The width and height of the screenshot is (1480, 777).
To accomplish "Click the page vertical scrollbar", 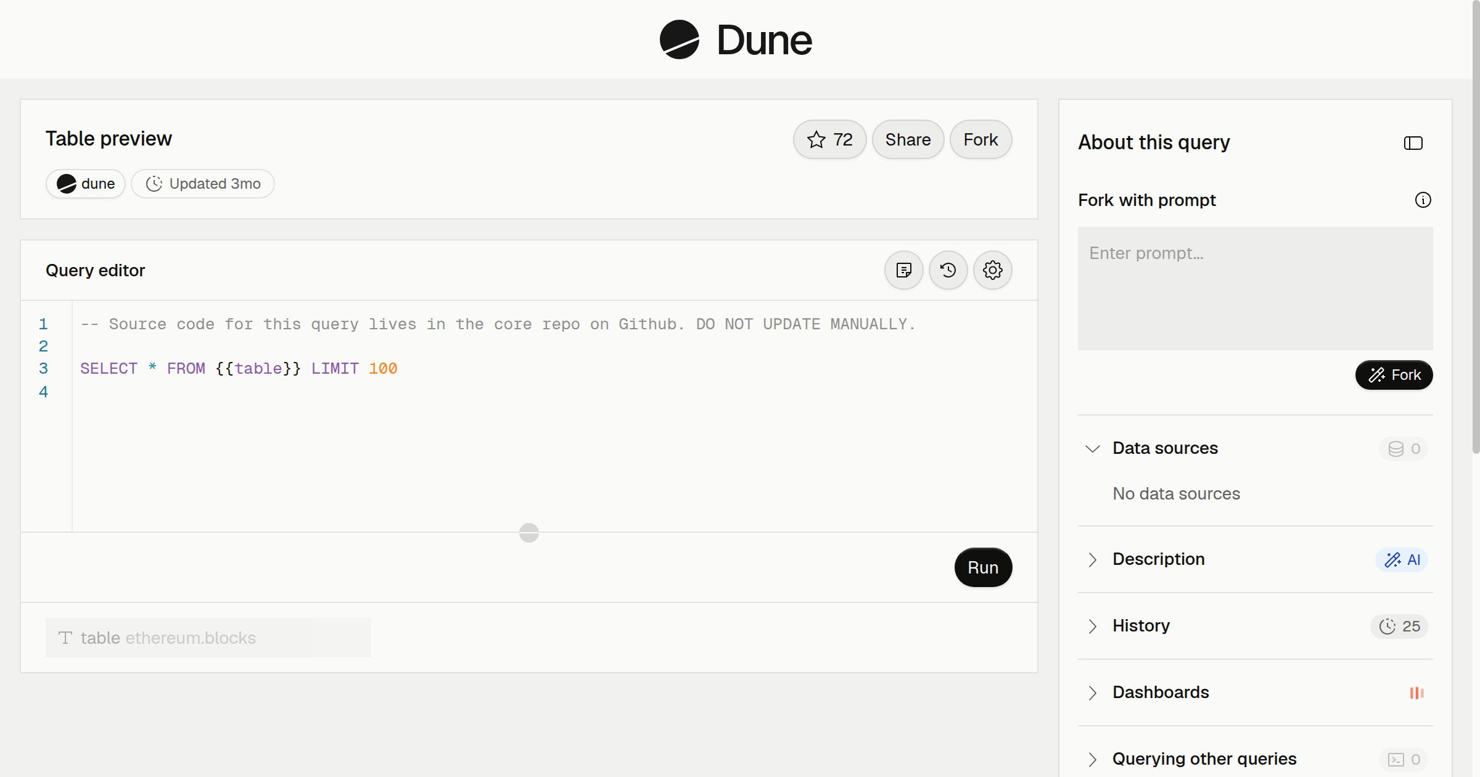I will click(x=1476, y=227).
